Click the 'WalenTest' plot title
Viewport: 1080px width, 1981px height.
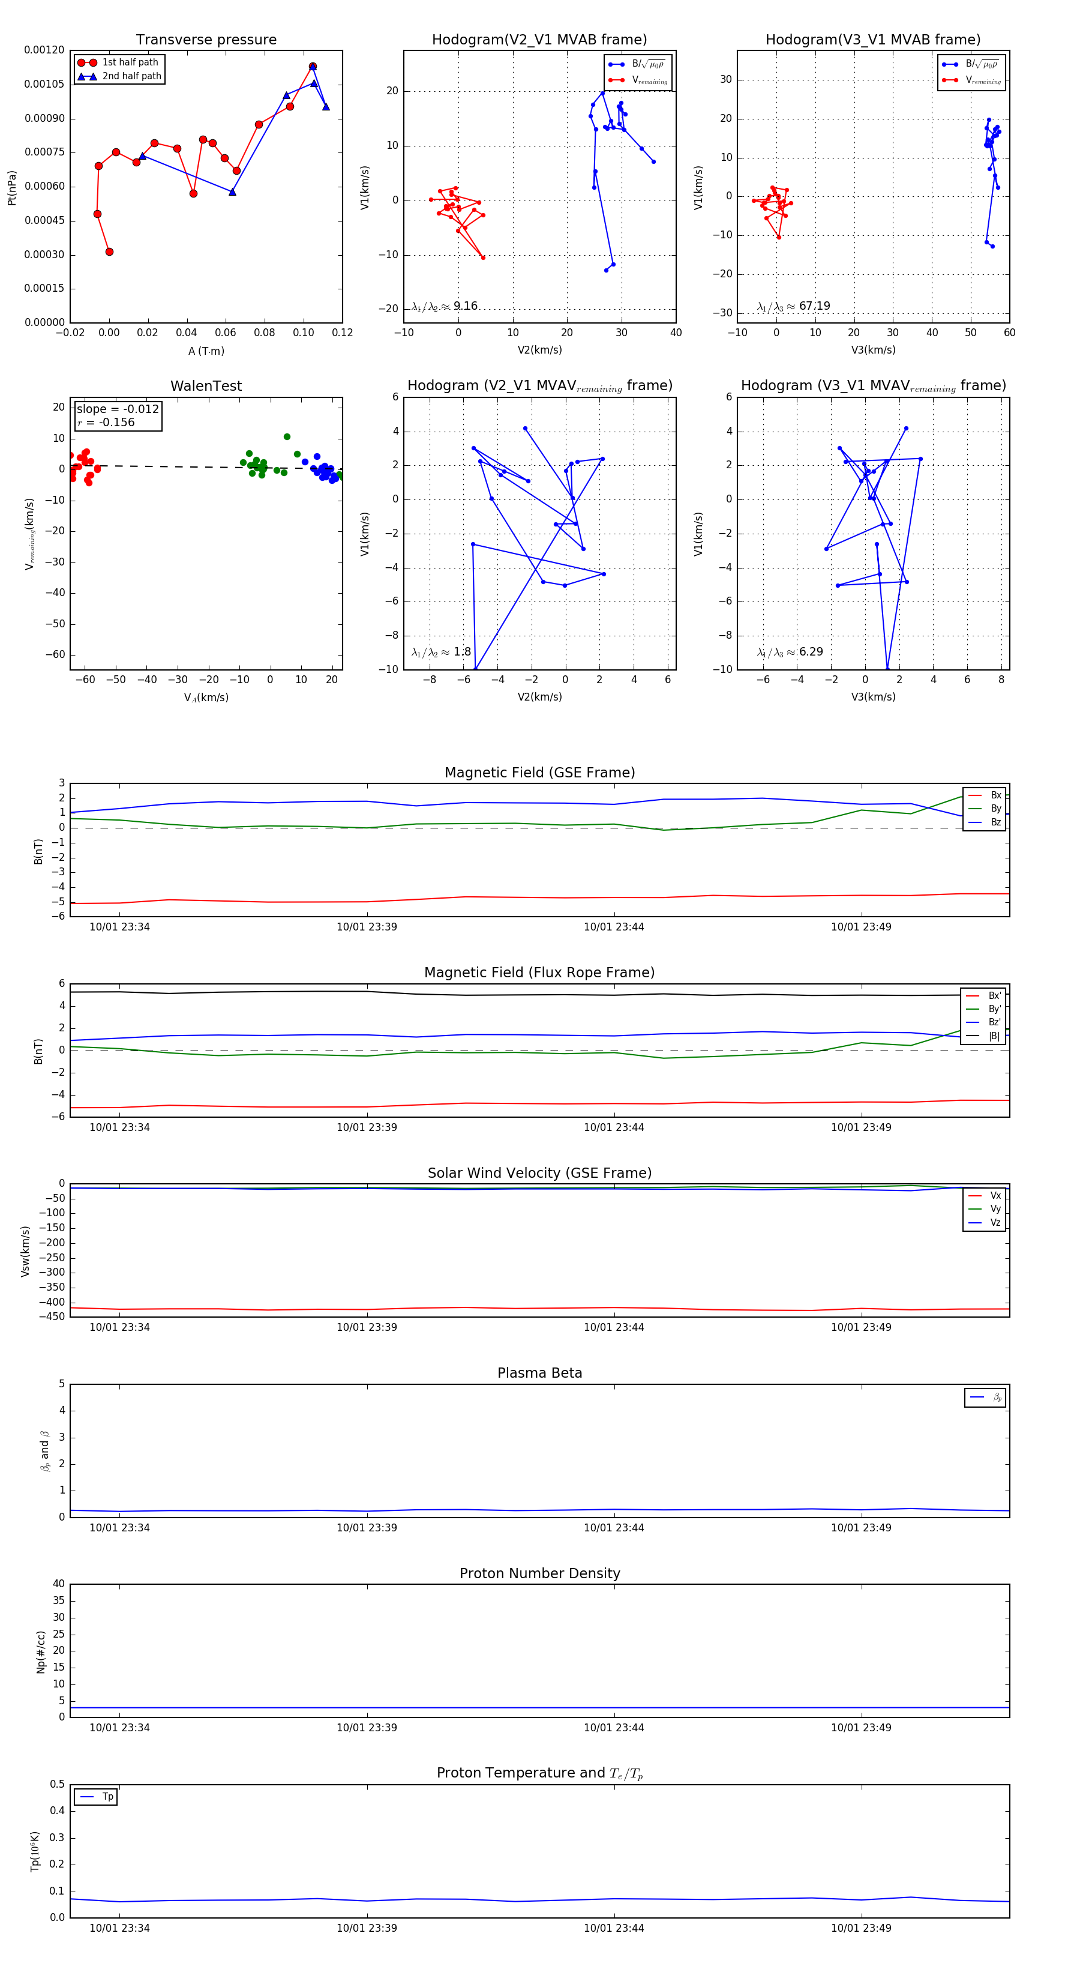pos(206,386)
